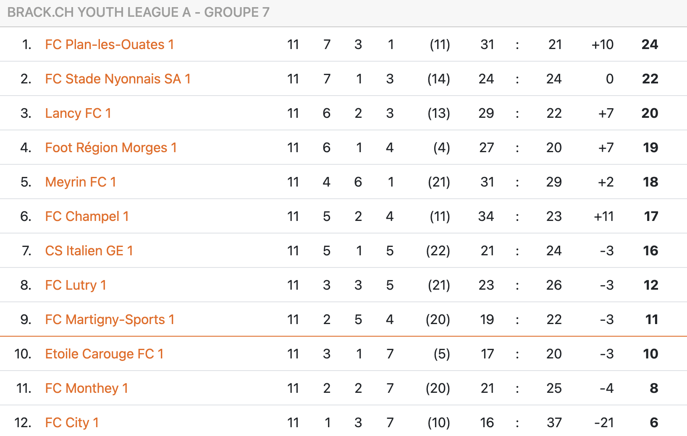Image resolution: width=687 pixels, height=436 pixels.
Task: Select the FC Lutry 1 link
Action: tap(76, 285)
